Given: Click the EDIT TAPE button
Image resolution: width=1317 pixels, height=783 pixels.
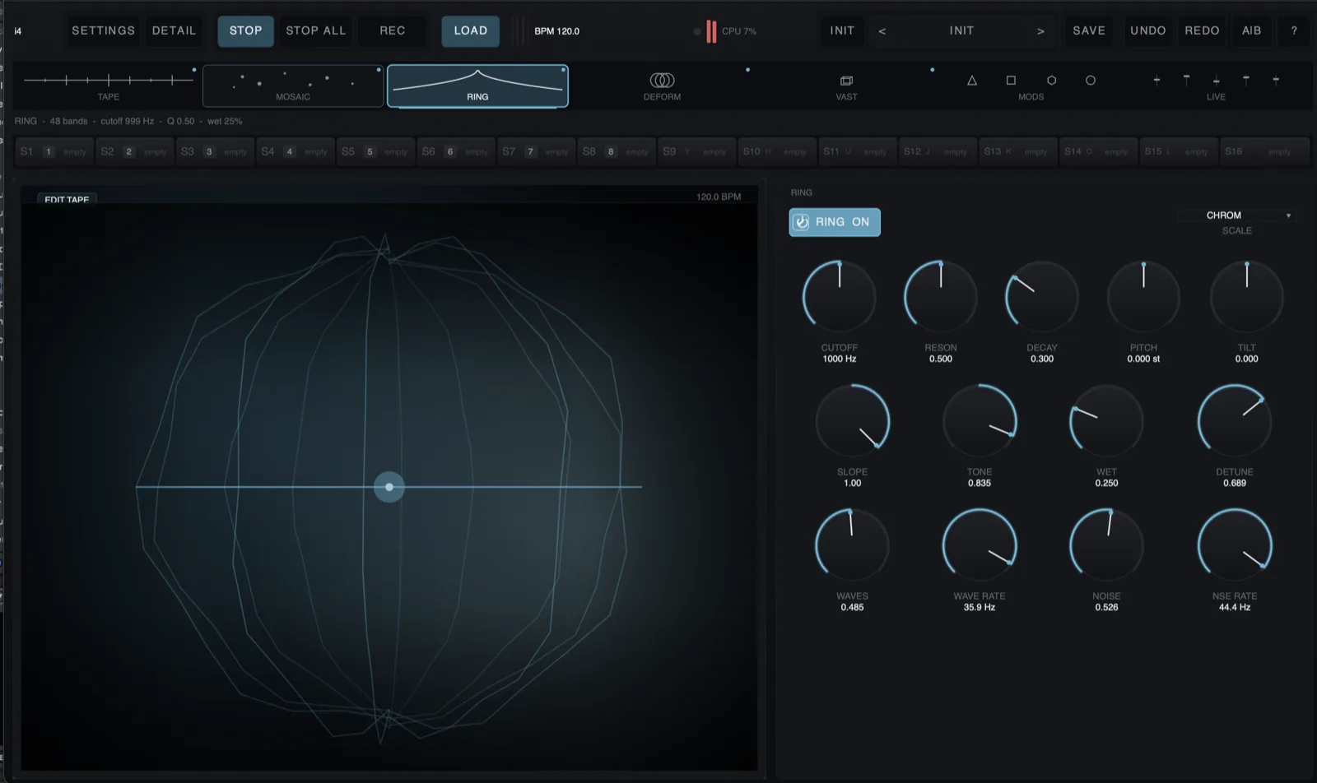Looking at the screenshot, I should pos(67,199).
